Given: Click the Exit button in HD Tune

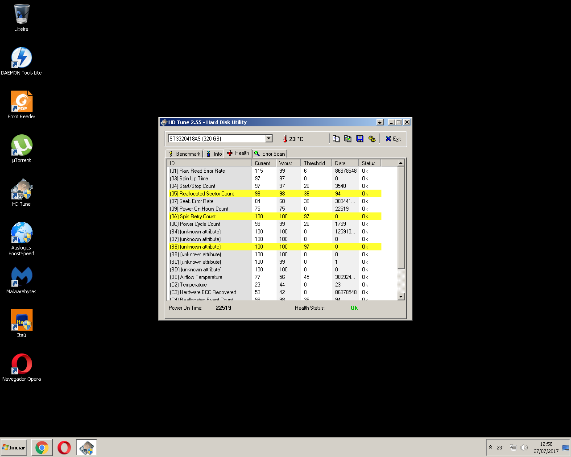Looking at the screenshot, I should click(393, 139).
